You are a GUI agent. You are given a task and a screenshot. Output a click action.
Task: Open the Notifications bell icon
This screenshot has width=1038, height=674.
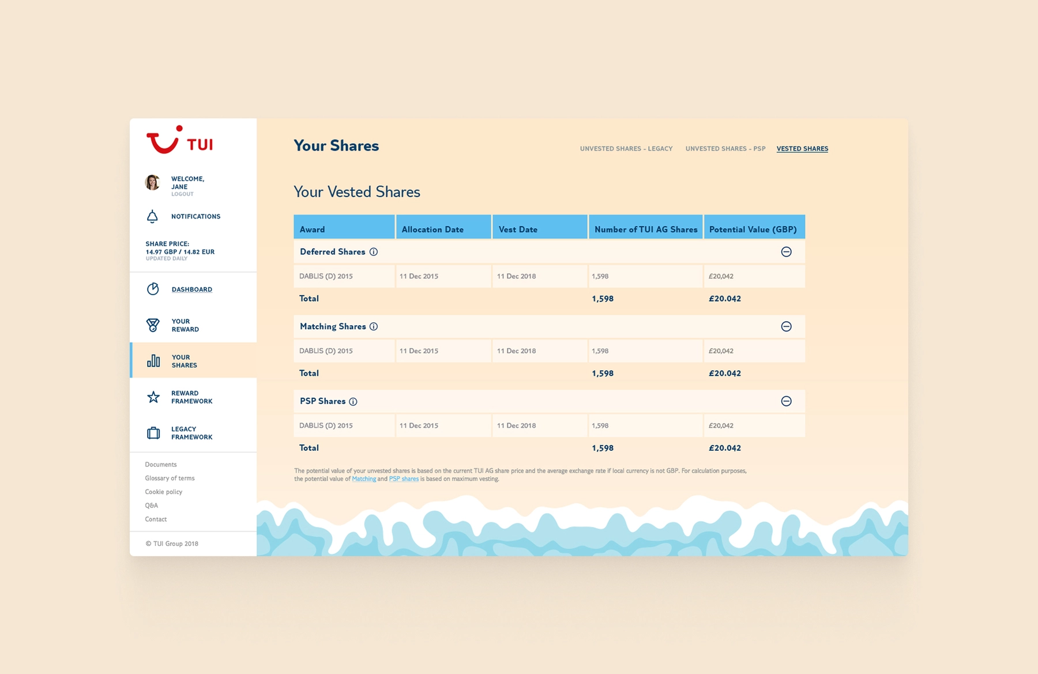[152, 216]
